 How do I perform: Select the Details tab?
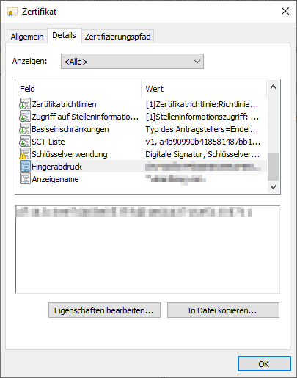[x=64, y=35]
